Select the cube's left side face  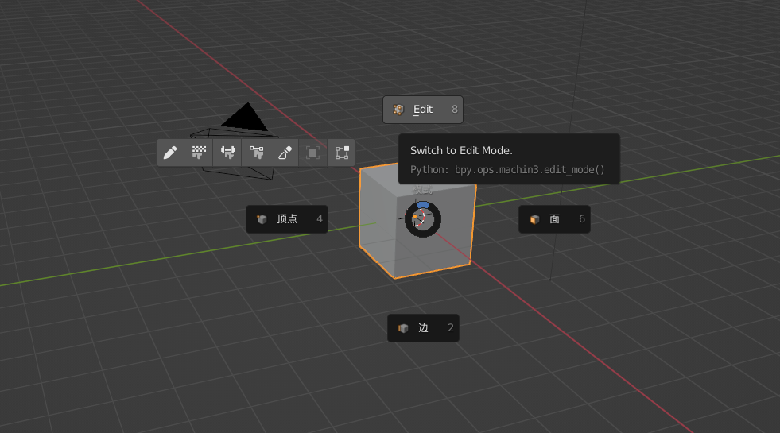(x=377, y=224)
